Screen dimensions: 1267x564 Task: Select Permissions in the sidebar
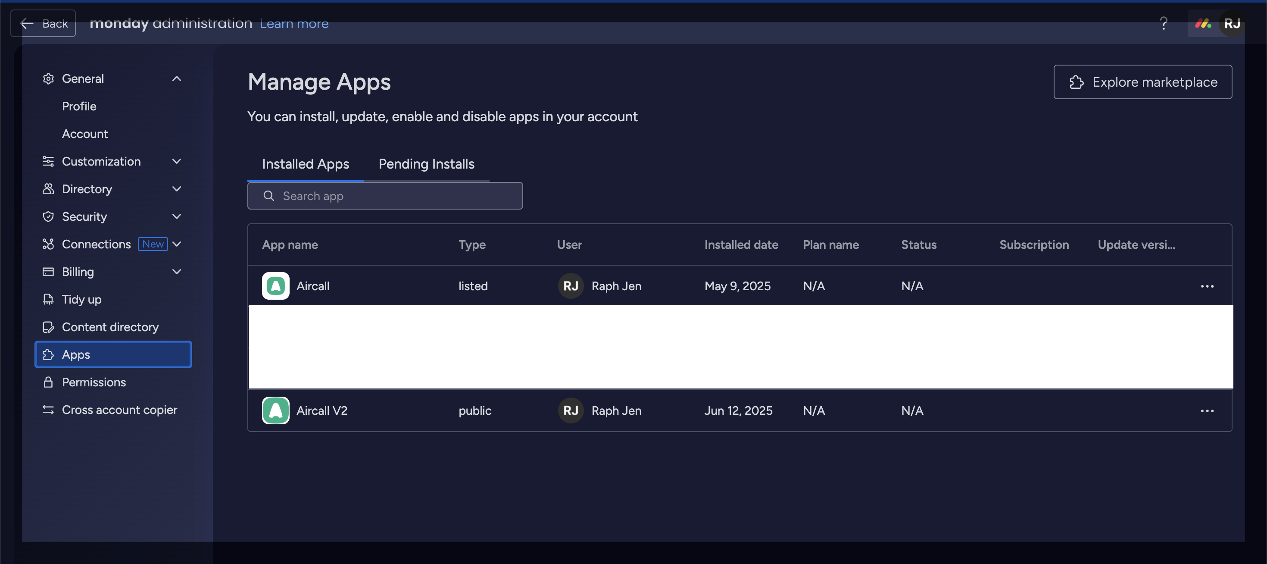pyautogui.click(x=114, y=382)
